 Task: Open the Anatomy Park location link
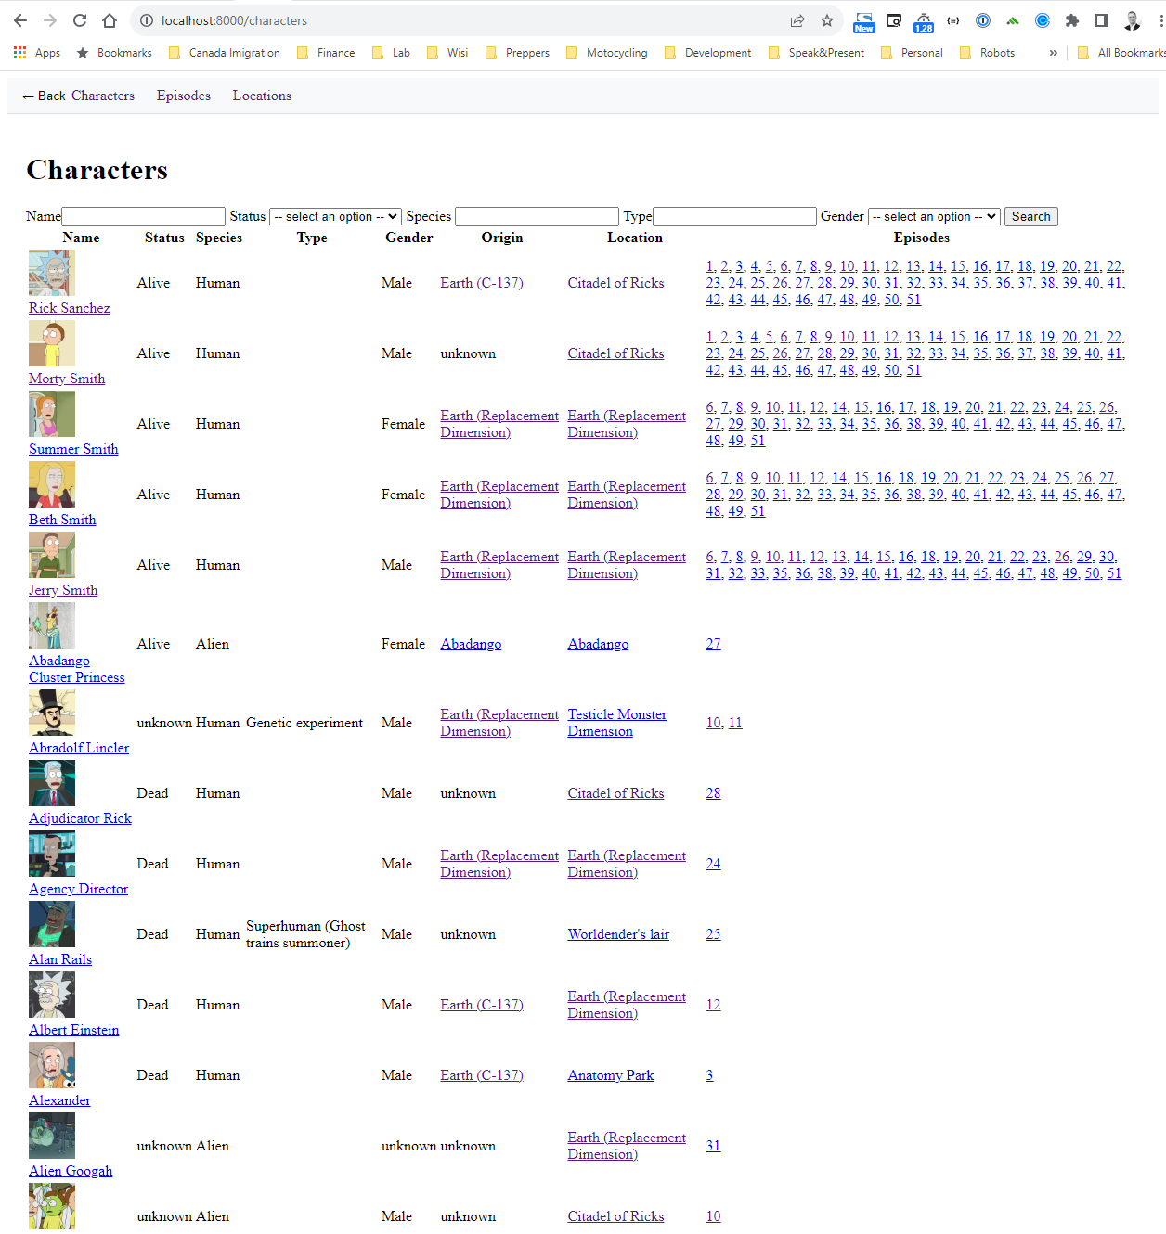[611, 1075]
